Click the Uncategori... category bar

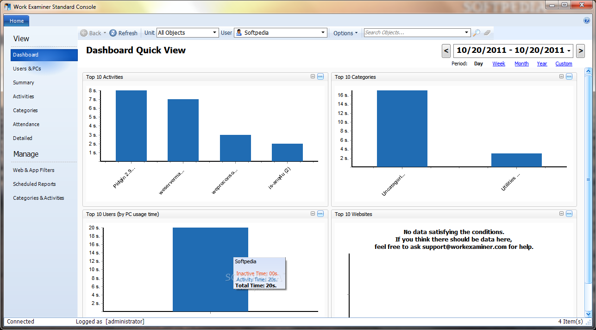402,128
